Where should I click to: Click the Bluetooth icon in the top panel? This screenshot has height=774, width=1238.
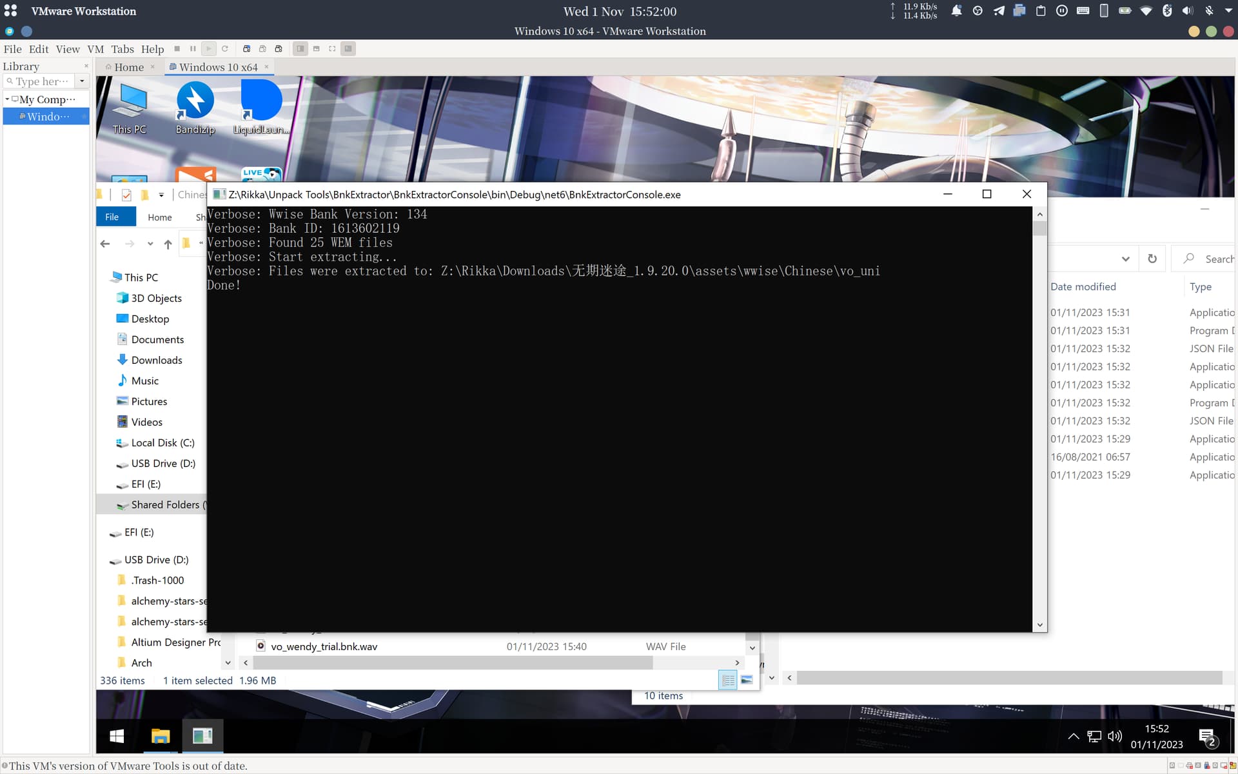pyautogui.click(x=1166, y=11)
